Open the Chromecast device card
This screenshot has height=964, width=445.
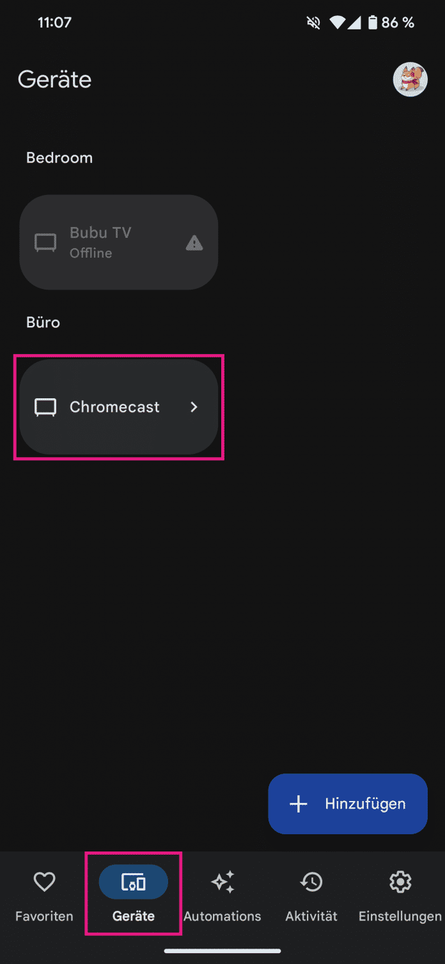coord(119,407)
